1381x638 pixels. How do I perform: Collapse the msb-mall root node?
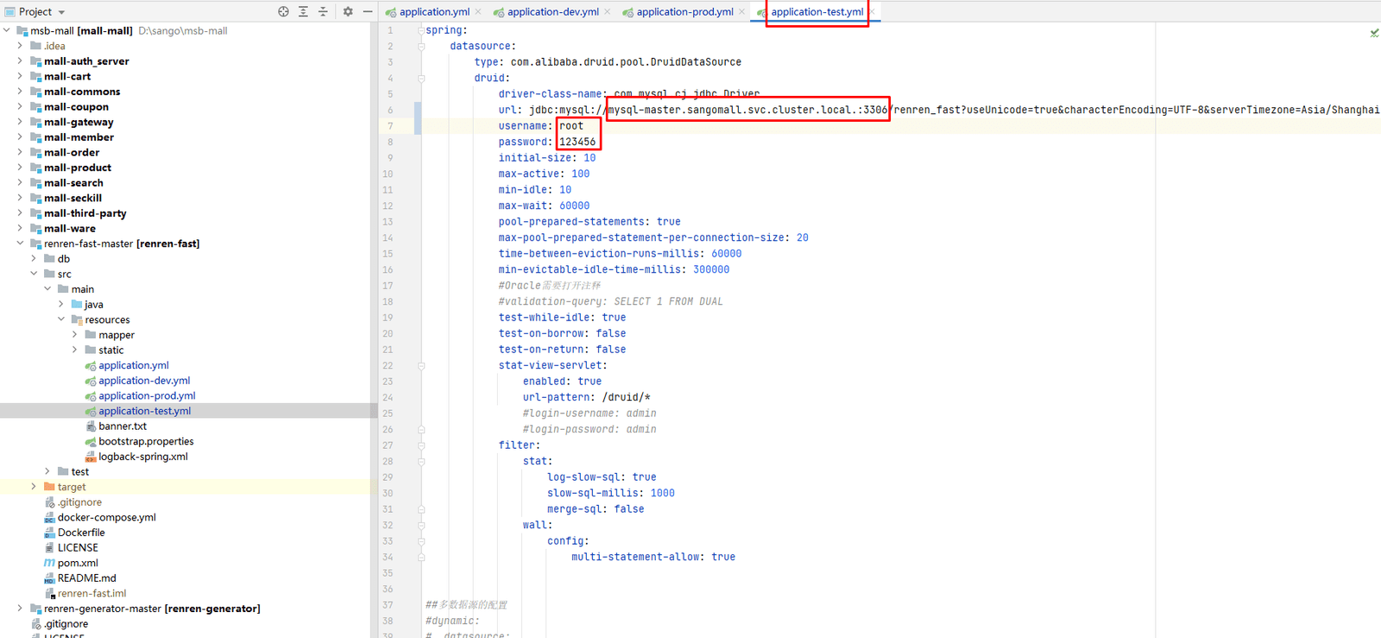point(7,30)
